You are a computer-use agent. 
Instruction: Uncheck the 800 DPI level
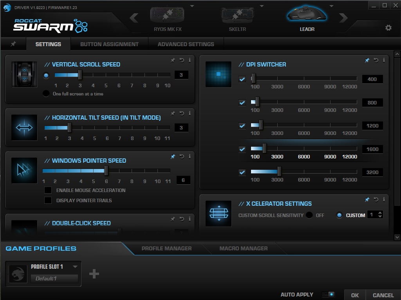242,103
